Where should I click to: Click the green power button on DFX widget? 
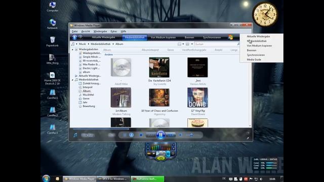click(161, 158)
